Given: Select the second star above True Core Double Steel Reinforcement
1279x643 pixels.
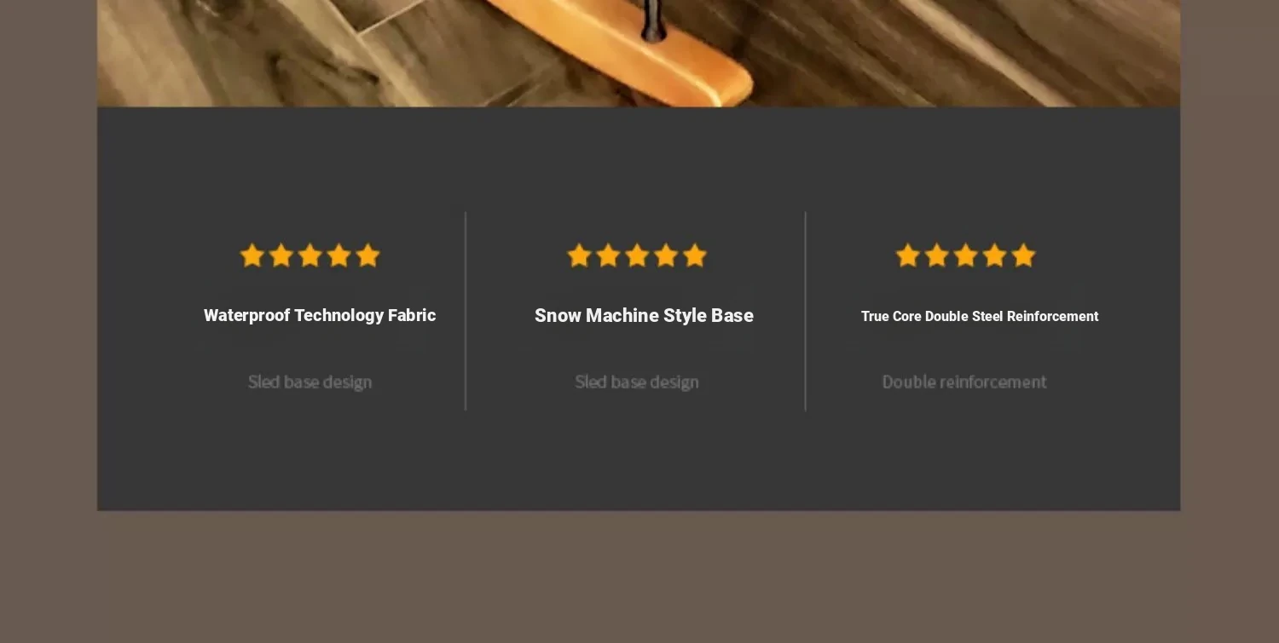Looking at the screenshot, I should [x=937, y=255].
